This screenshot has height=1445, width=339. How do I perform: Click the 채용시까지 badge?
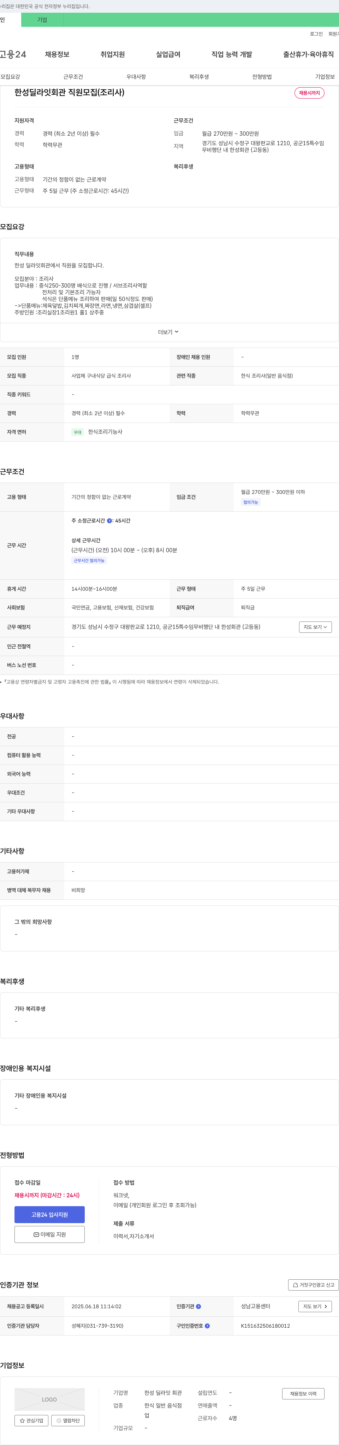click(x=309, y=93)
